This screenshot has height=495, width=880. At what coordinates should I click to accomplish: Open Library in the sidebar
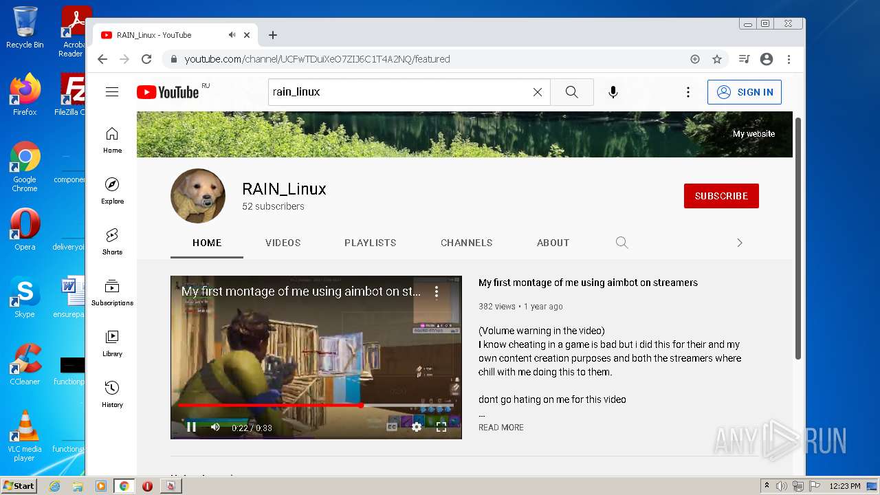[112, 344]
